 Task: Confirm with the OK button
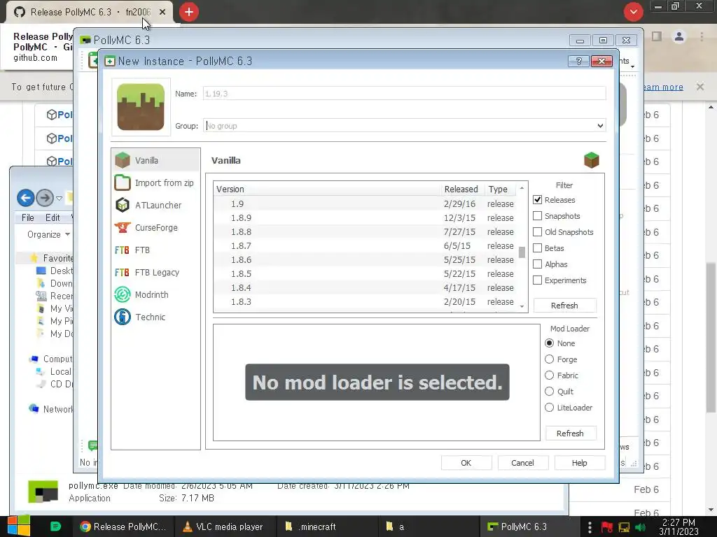[466, 463]
